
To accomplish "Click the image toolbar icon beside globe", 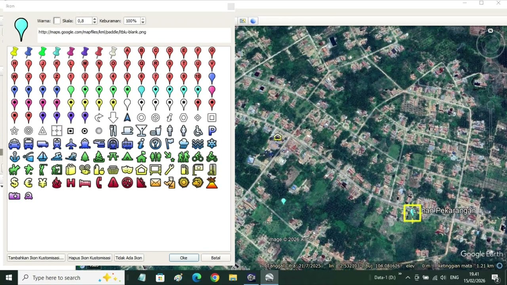I will pos(242,21).
